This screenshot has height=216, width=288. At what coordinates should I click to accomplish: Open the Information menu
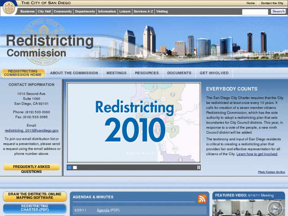coord(107,11)
